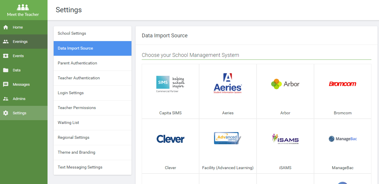
Task: Click the Settings gear icon
Action: click(6, 113)
